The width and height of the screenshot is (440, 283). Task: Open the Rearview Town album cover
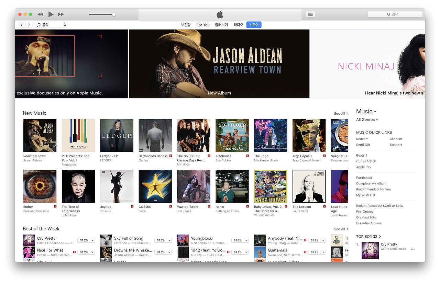tap(40, 136)
